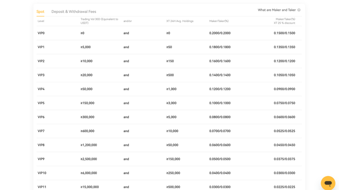Select the VIP11 level cell

[x=42, y=187]
